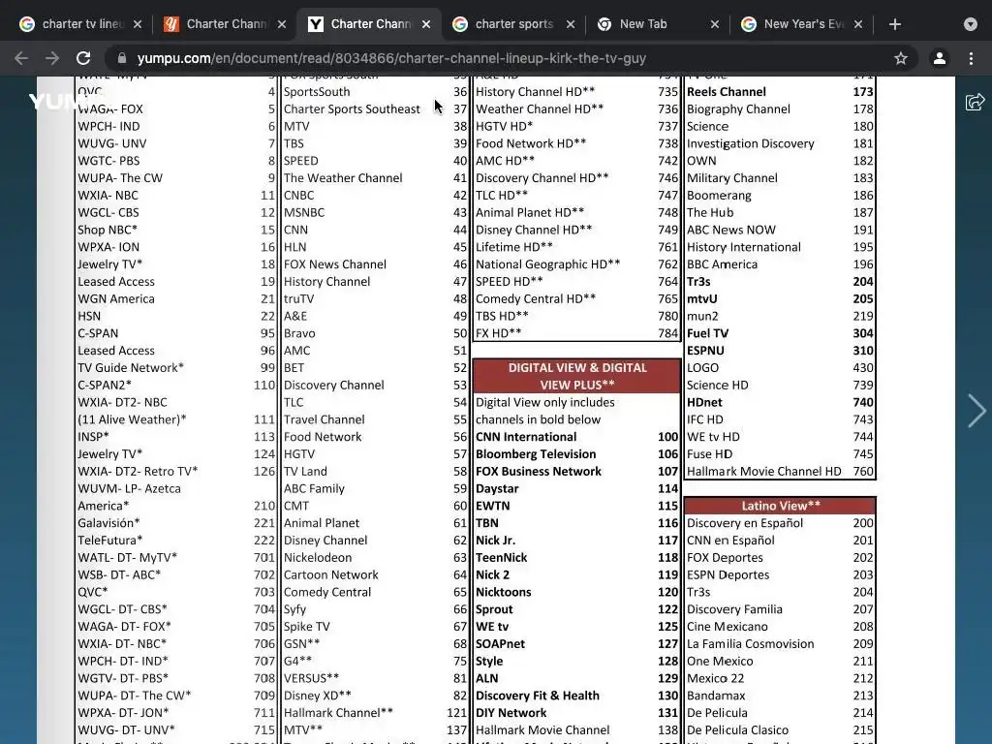992x744 pixels.
Task: Click the 'Latino View**' header
Action: pos(780,506)
